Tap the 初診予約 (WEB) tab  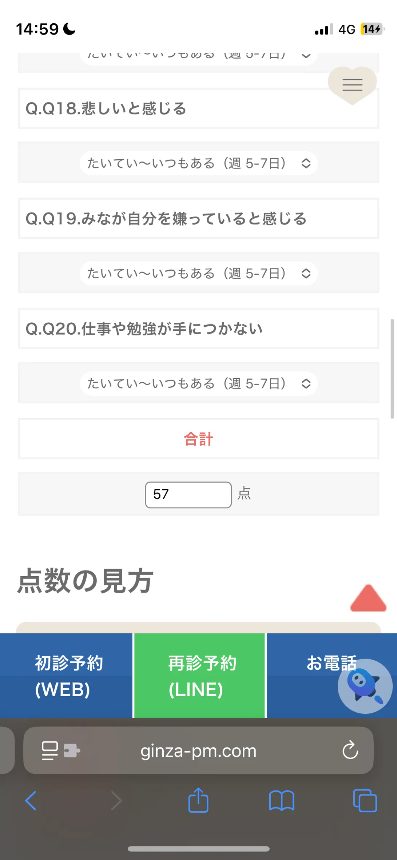(x=66, y=676)
